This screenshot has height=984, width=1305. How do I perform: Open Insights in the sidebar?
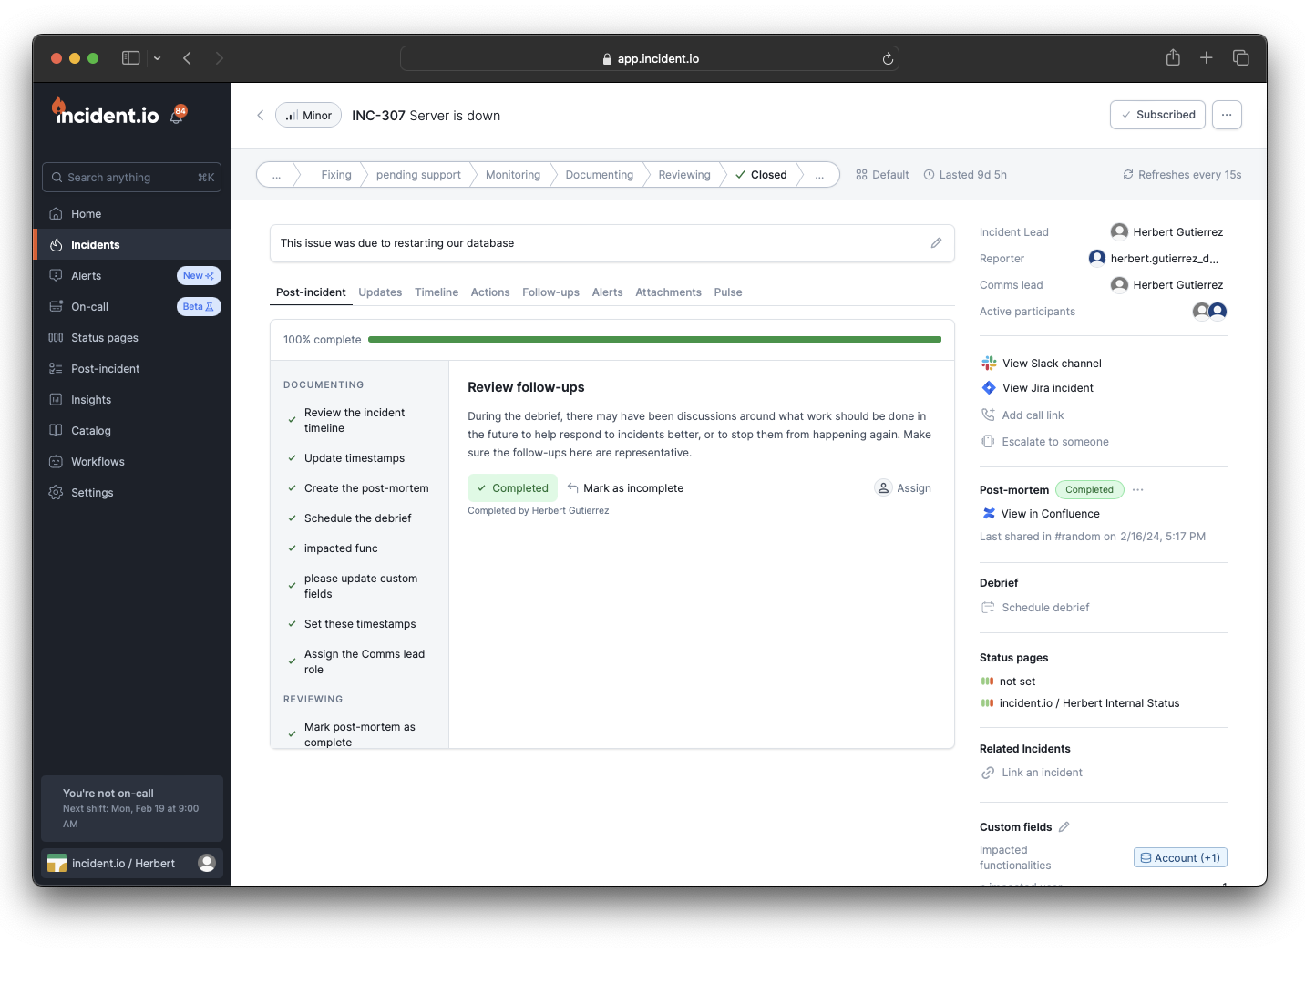[x=132, y=400]
